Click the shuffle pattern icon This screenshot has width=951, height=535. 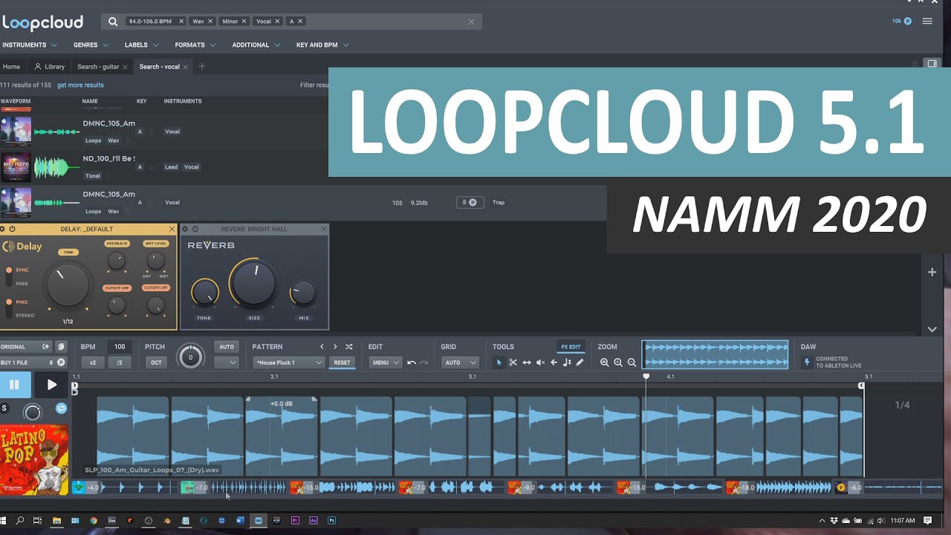click(x=348, y=346)
